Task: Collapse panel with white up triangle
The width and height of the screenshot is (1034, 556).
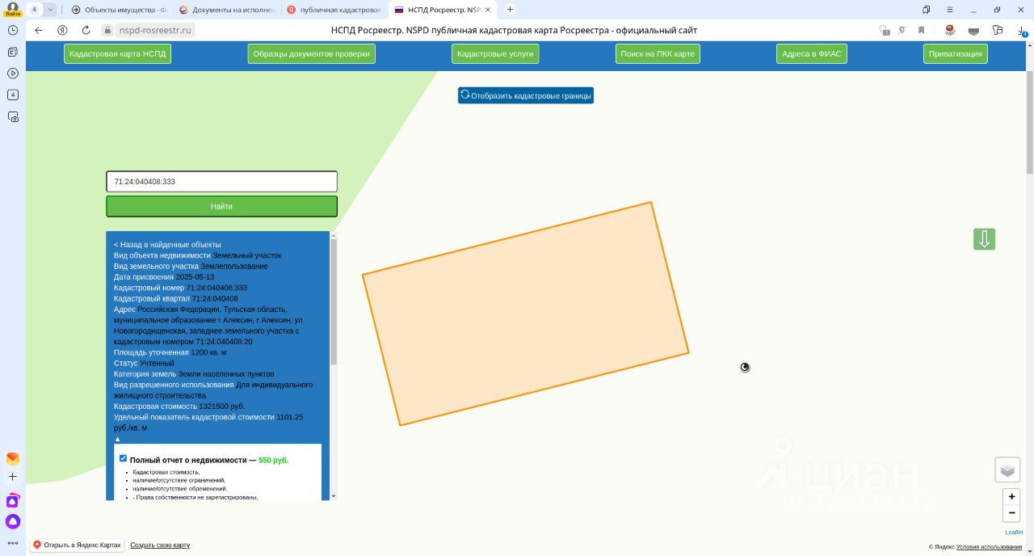Action: click(117, 439)
